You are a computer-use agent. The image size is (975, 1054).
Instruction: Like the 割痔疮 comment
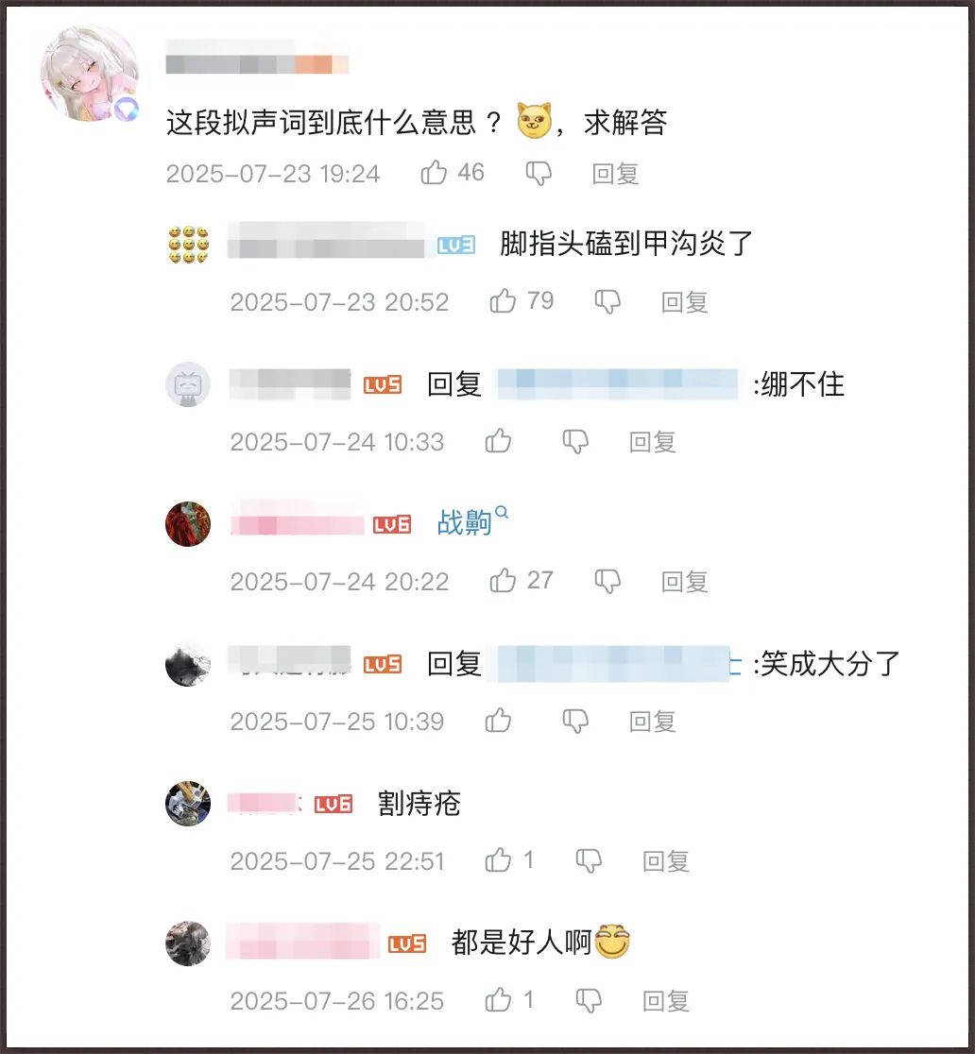click(498, 860)
